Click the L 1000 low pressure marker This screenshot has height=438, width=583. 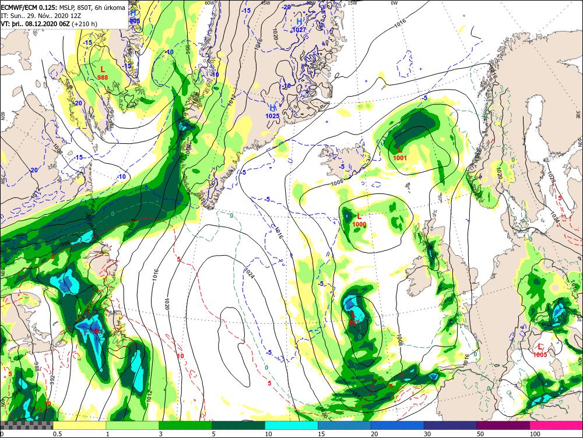359,220
